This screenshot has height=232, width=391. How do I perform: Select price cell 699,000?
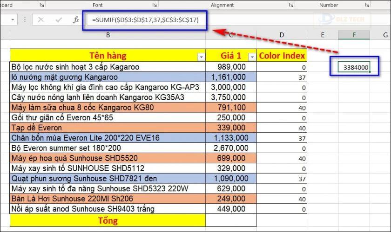click(231, 158)
